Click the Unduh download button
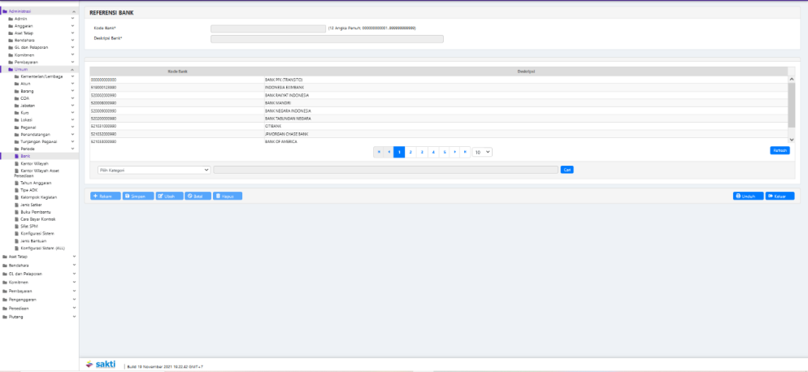The height and width of the screenshot is (372, 808). coord(747,196)
